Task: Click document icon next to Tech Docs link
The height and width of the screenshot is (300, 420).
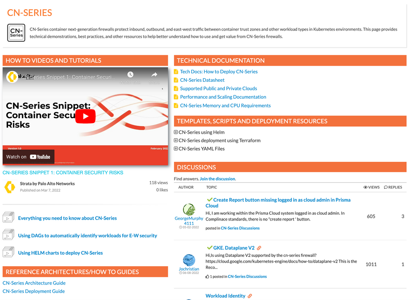Action: tap(176, 72)
